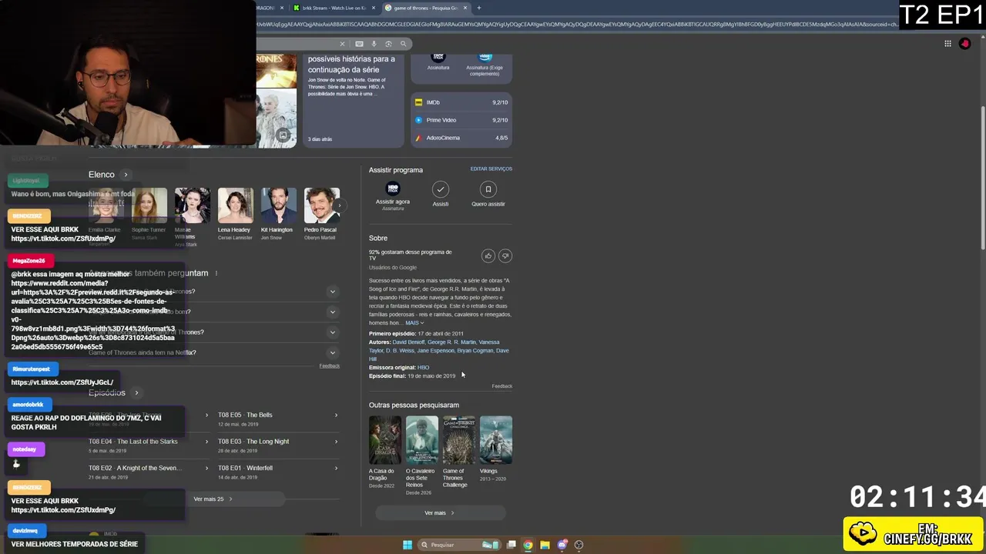The height and width of the screenshot is (554, 986).
Task: Click the magnifier search submit icon
Action: [x=403, y=44]
